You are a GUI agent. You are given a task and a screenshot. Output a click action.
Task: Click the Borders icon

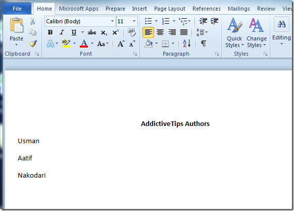pyautogui.click(x=165, y=44)
